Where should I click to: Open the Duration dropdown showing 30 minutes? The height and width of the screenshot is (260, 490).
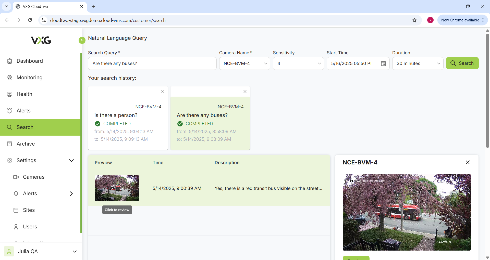tap(418, 63)
